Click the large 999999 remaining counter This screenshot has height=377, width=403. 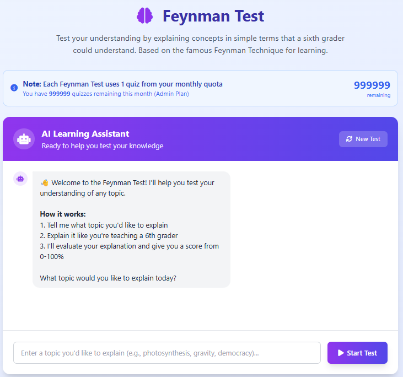pyautogui.click(x=372, y=85)
